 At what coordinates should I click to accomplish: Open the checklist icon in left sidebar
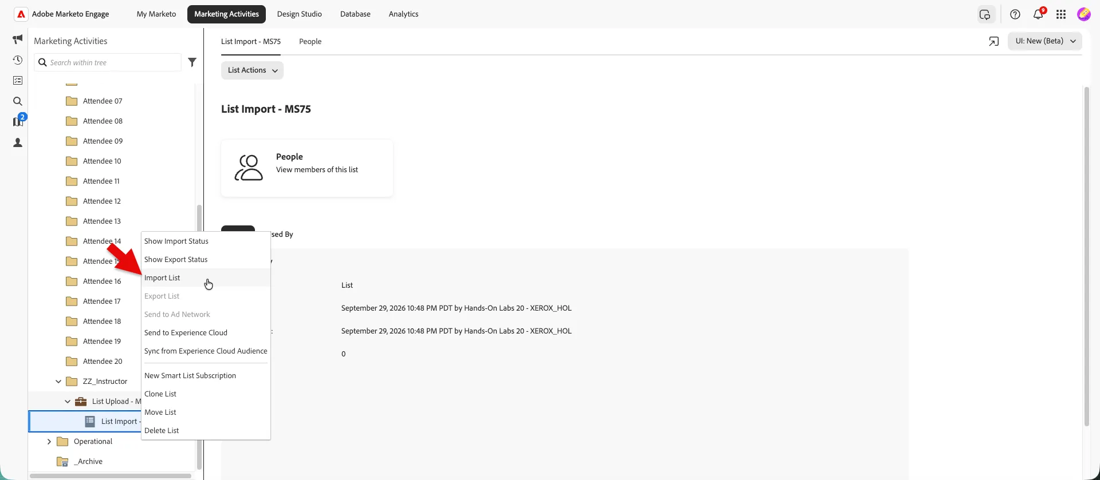click(x=18, y=81)
